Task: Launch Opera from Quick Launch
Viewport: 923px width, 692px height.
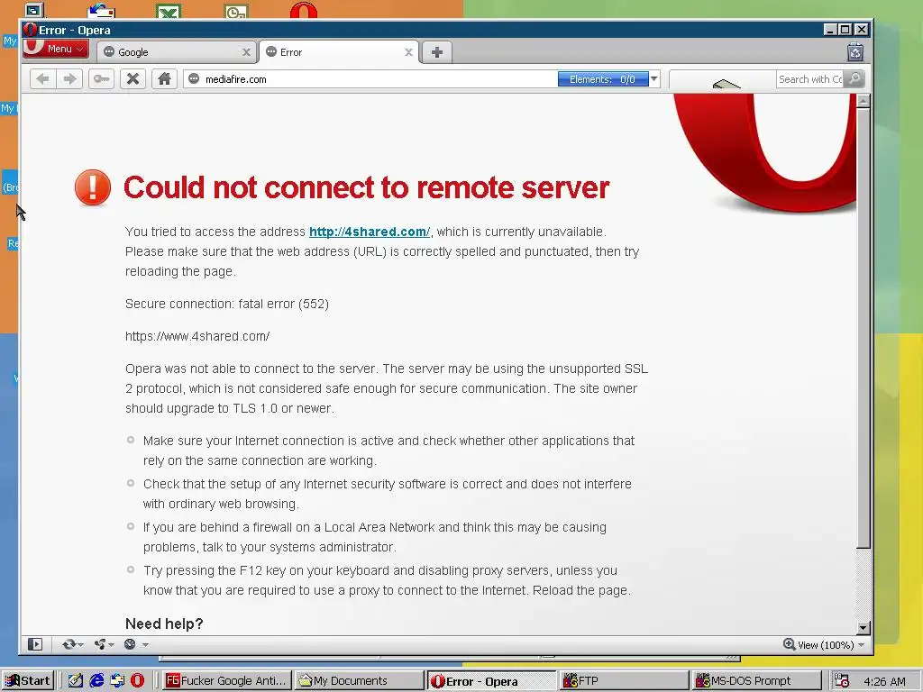Action: pyautogui.click(x=137, y=681)
